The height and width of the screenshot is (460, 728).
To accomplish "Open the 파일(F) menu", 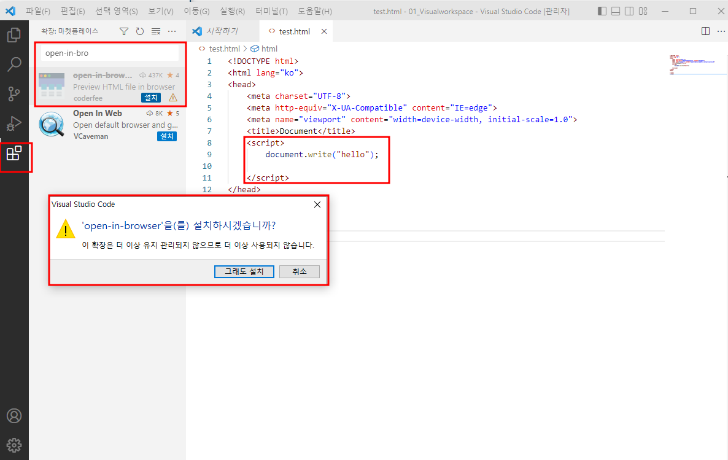I will tap(38, 11).
